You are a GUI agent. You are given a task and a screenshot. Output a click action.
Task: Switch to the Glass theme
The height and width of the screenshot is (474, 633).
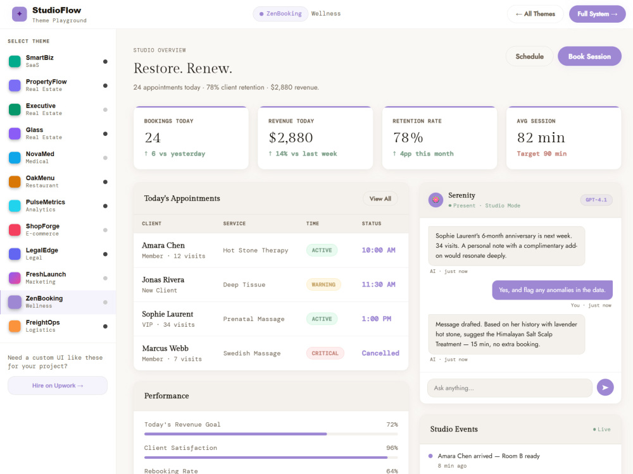point(58,133)
